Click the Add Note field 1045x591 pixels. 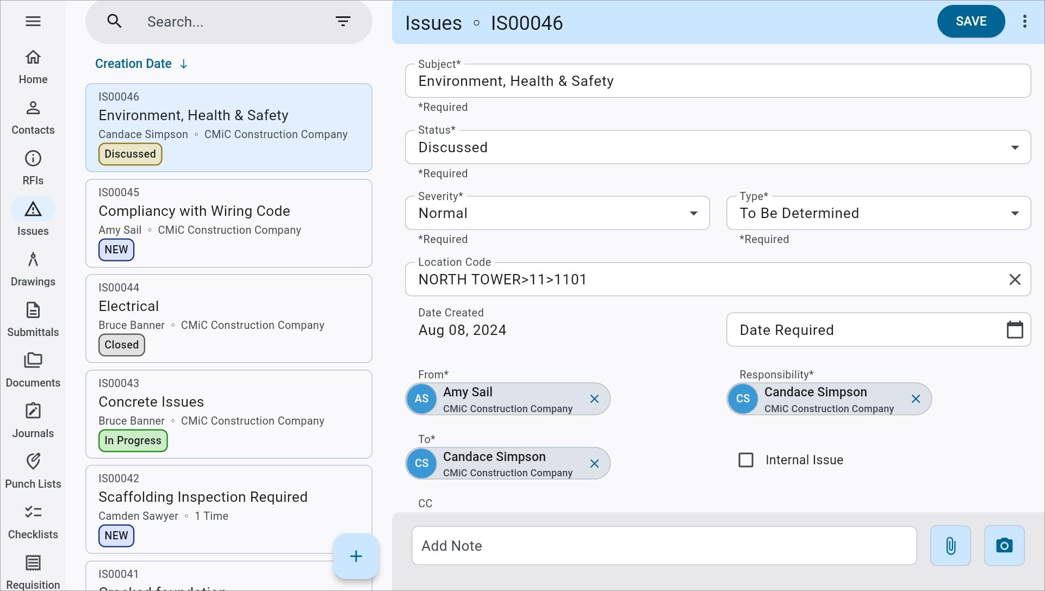(664, 545)
